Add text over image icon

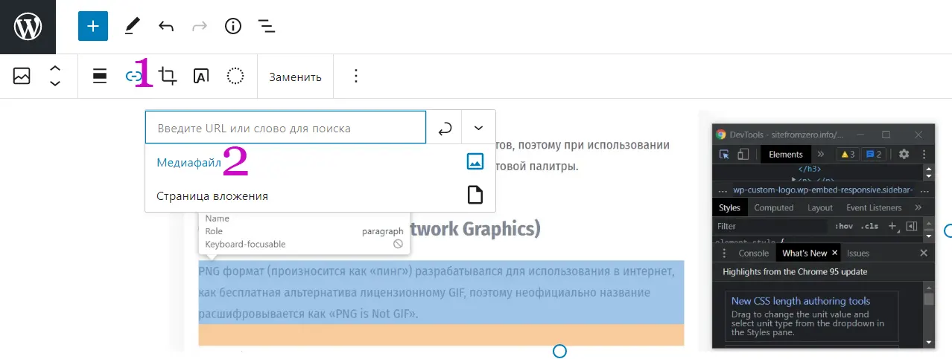201,76
